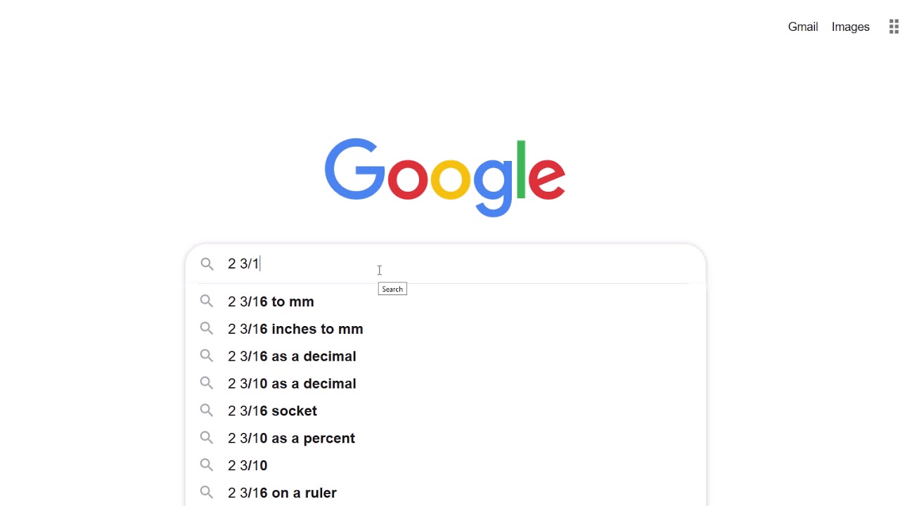900x506 pixels.
Task: Select suggestion '2 3/16 to mm'
Action: [271, 301]
